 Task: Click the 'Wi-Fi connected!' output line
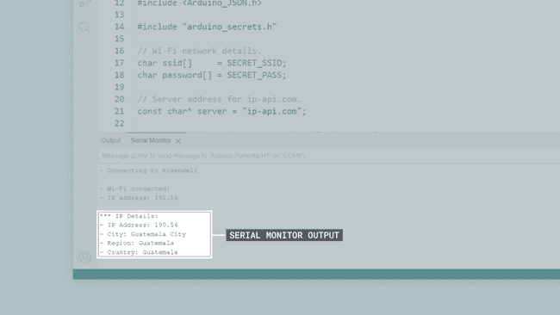(x=134, y=188)
